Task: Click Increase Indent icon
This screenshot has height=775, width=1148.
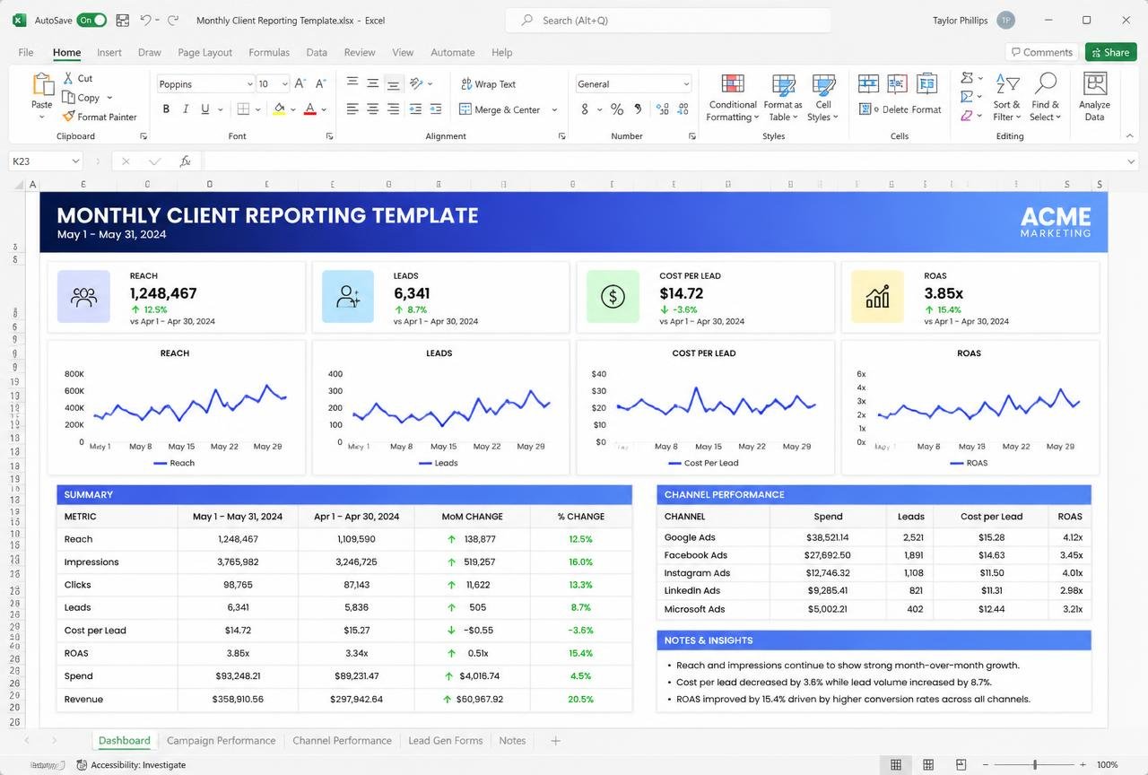Action: (x=436, y=109)
